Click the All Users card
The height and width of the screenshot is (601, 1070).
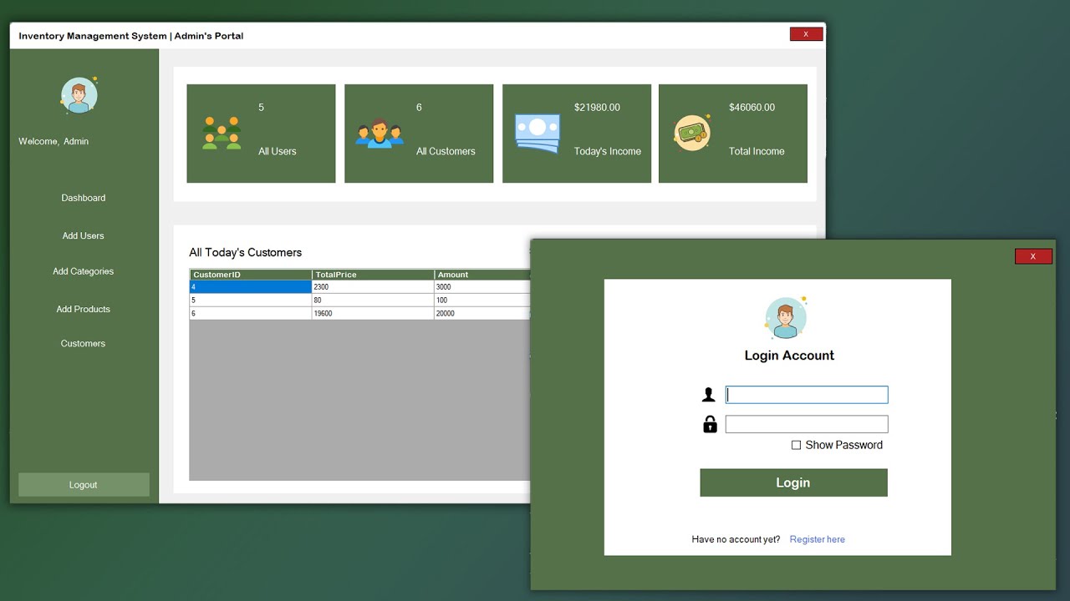pos(261,134)
